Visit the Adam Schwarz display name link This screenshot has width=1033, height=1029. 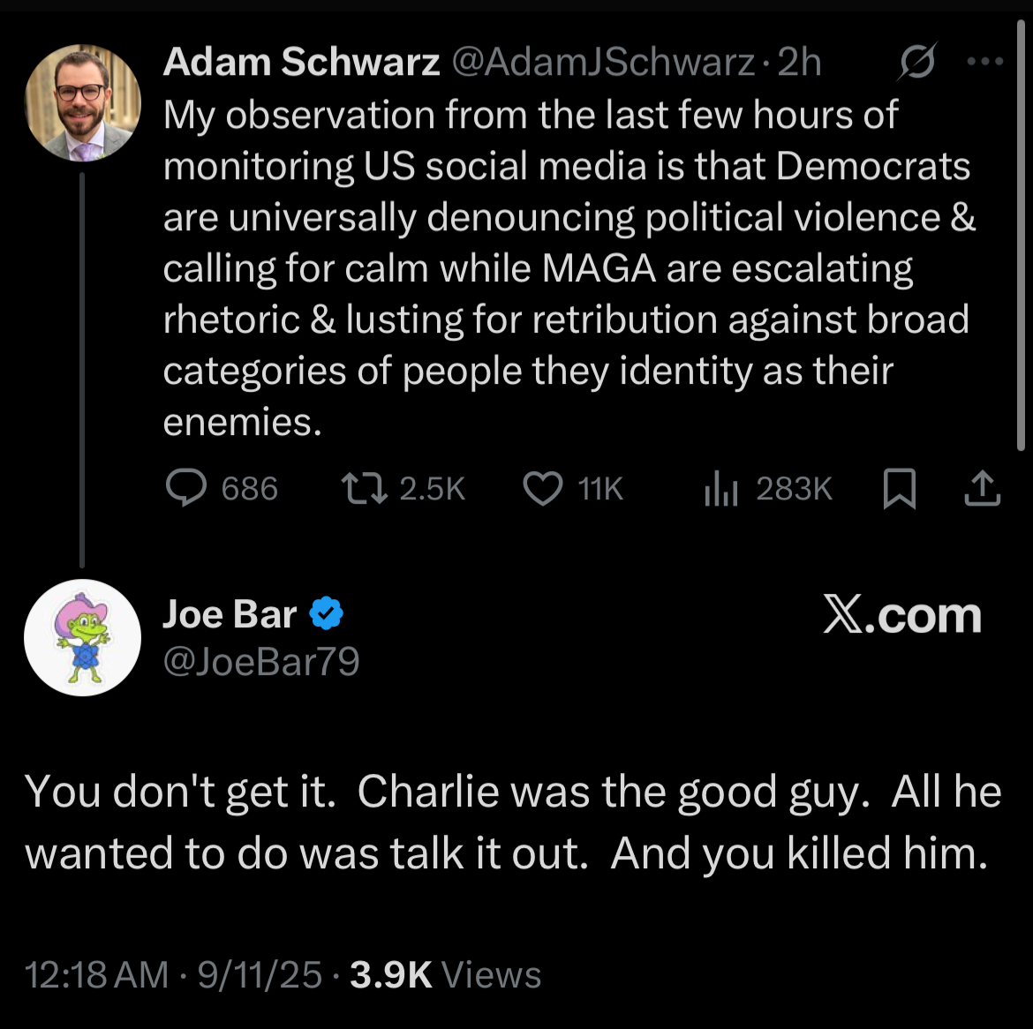(x=301, y=62)
